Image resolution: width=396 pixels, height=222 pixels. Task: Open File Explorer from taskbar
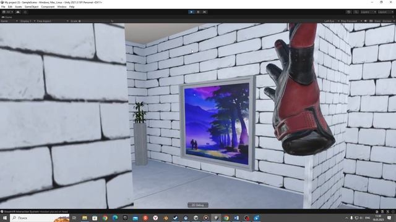coord(85,218)
